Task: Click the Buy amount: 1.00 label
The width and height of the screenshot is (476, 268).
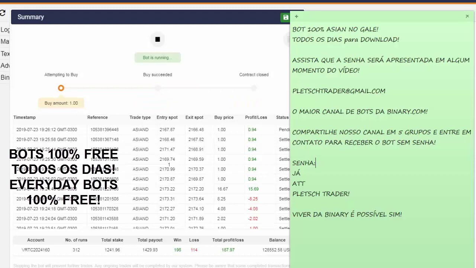Action: coord(61,103)
